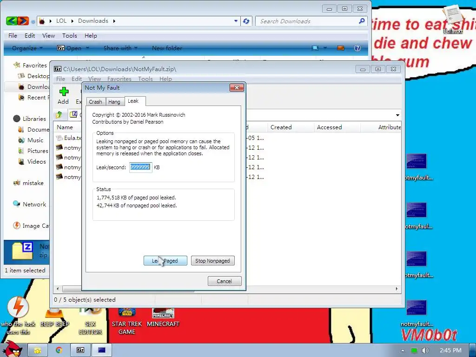The height and width of the screenshot is (357, 476).
Task: Click the LOL breadcrumb in the address bar
Action: tap(61, 21)
